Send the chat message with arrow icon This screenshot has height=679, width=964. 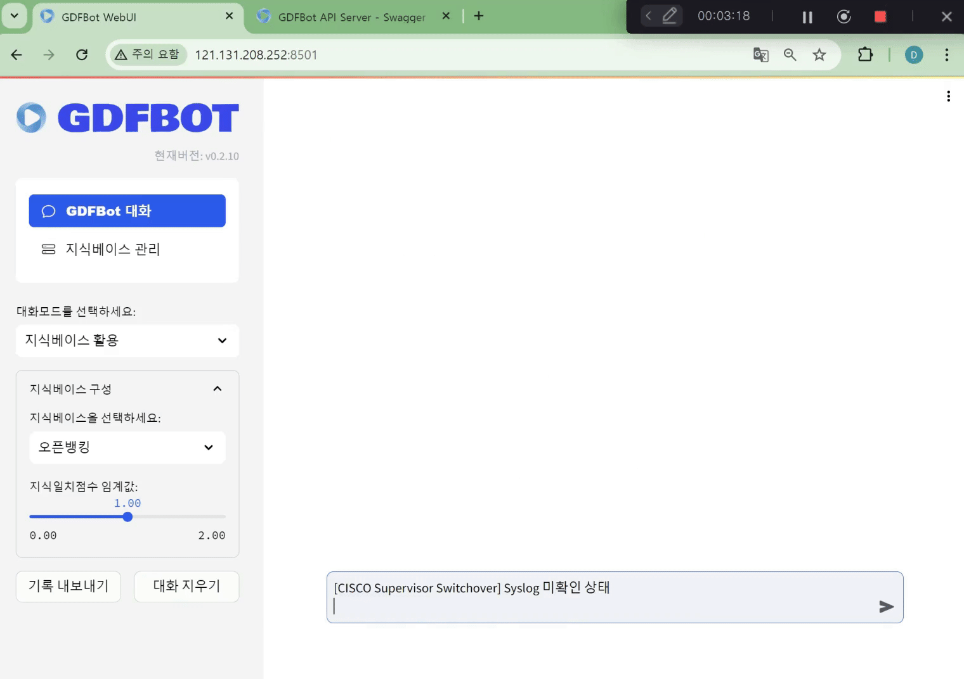886,607
